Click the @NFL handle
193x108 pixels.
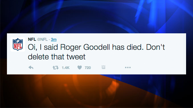42,39
